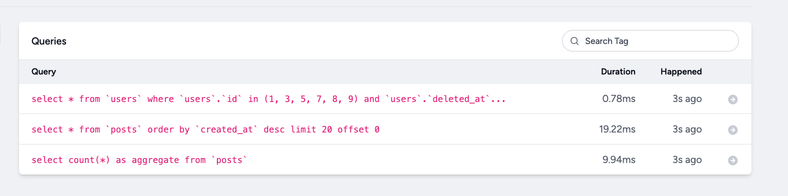Click the magnifier icon in Search Tag
Viewport: 788px width, 196px height.
575,41
